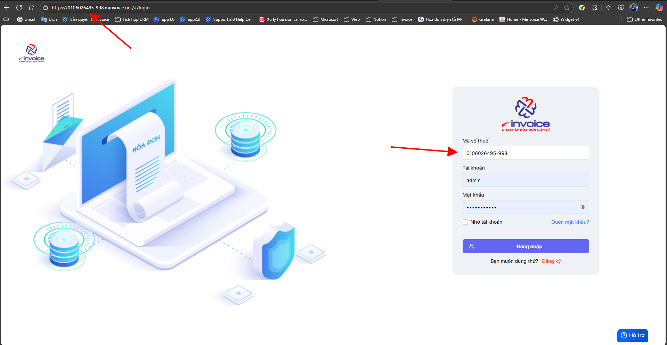Click the browser back arrow

click(7, 8)
